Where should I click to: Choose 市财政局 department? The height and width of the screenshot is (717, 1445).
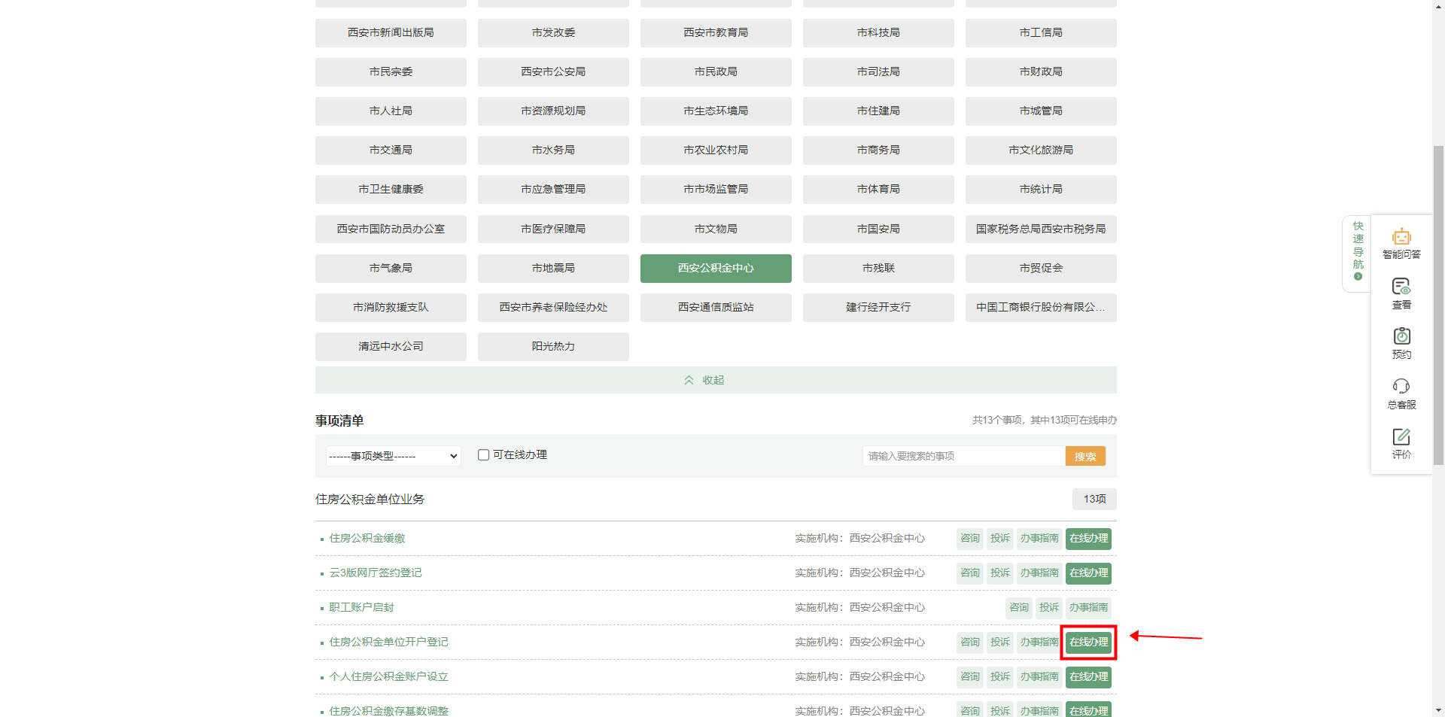tap(1041, 71)
